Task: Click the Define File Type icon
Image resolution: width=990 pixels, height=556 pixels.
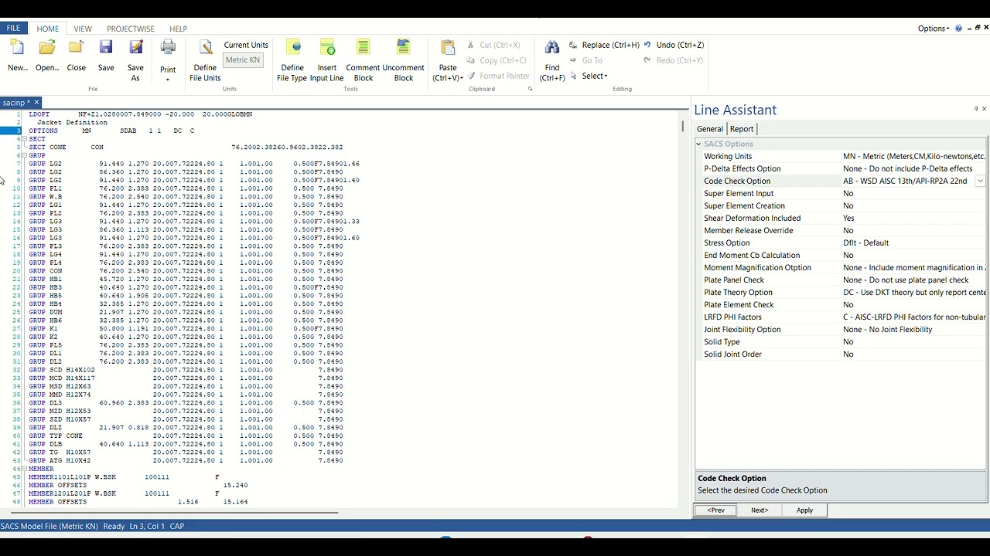Action: tap(292, 48)
